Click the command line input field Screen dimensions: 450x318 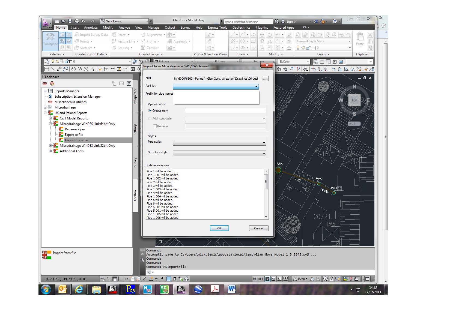(x=261, y=272)
